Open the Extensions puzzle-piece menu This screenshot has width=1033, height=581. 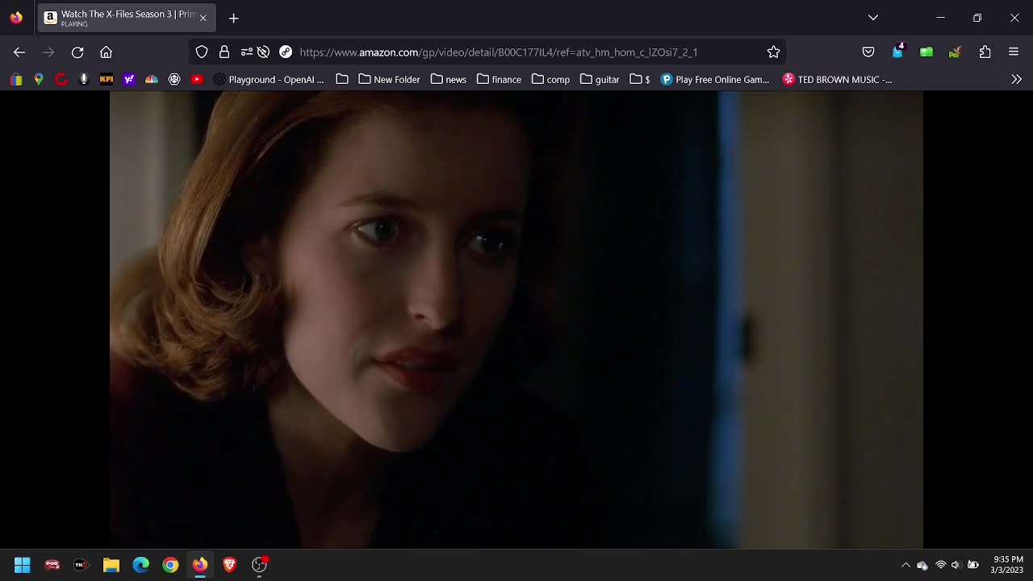(985, 52)
